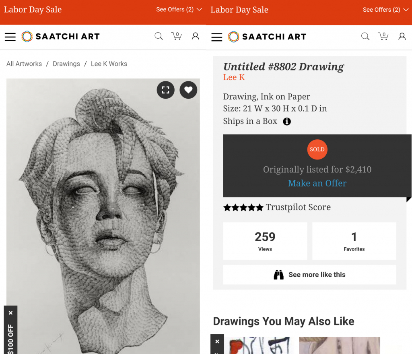Click info icon beside Ships in a Box
Viewport: 412px width, 354px height.
click(286, 121)
